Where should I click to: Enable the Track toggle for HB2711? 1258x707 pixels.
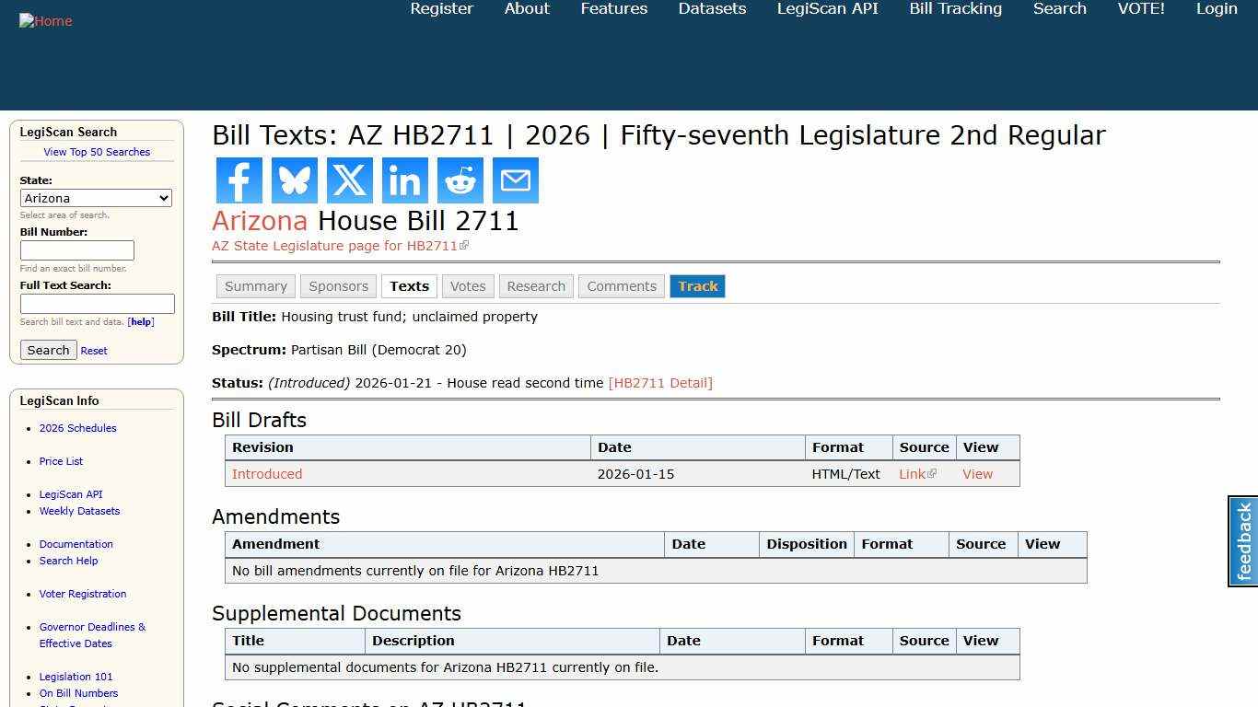pyautogui.click(x=697, y=286)
